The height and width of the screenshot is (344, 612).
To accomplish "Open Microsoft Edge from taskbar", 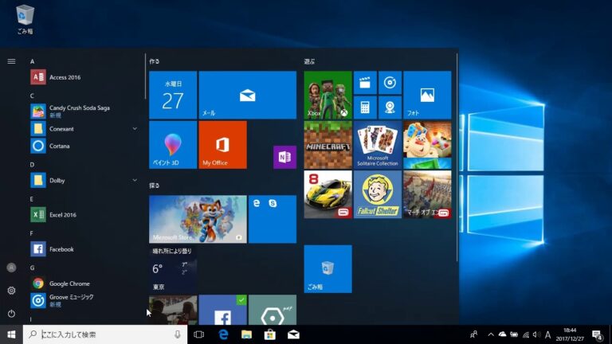I will [223, 334].
